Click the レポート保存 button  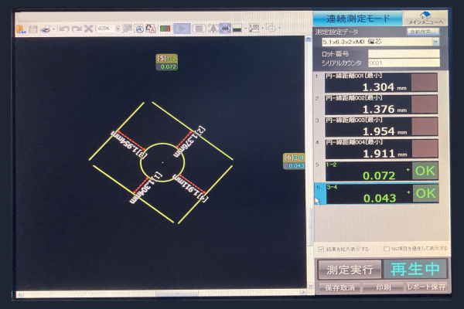[x=426, y=287]
